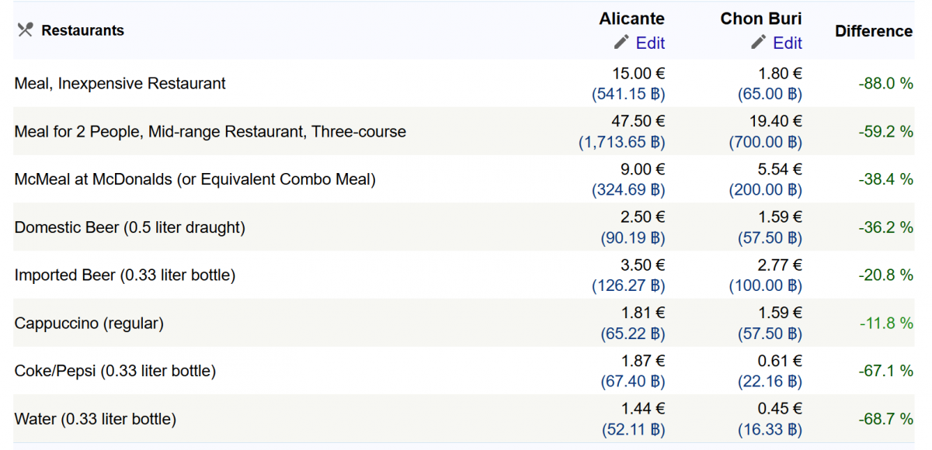Select the Restaurants section heading
This screenshot has width=932, height=450.
point(82,30)
